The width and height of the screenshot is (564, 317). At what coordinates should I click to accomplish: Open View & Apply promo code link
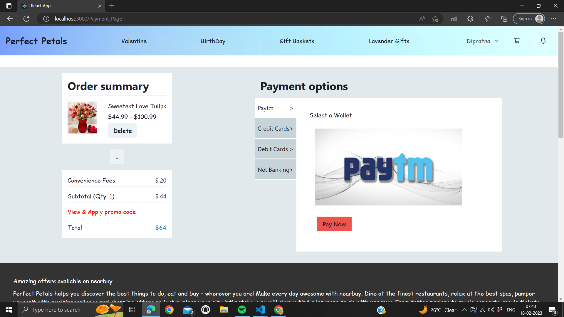tap(102, 212)
